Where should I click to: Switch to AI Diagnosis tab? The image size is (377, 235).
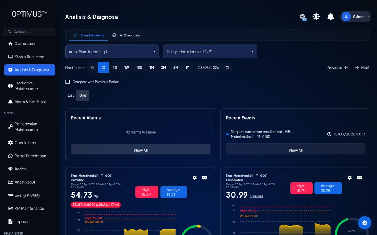pyautogui.click(x=126, y=35)
